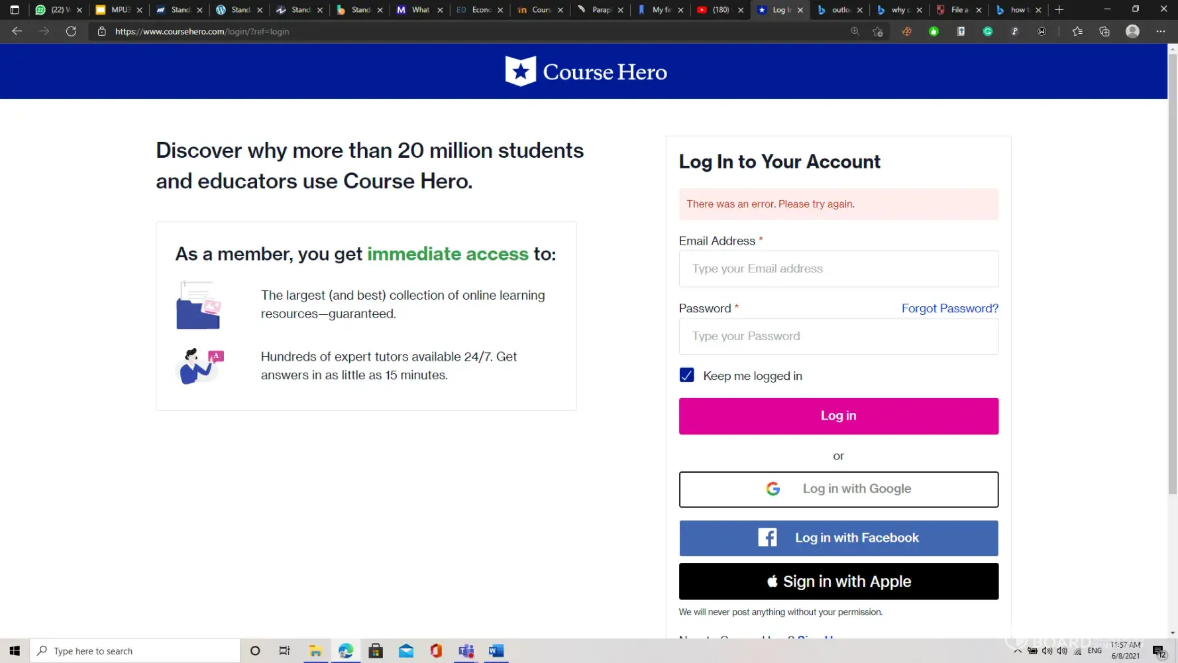
Task: Uncheck the Keep me logged in checkbox
Action: click(x=687, y=375)
